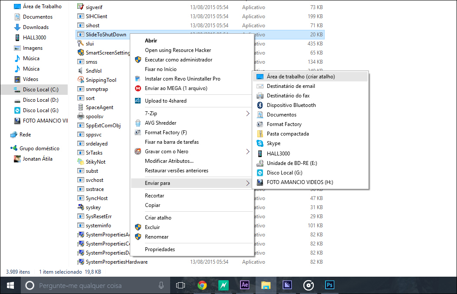457x294 pixels.
Task: Click the Task View taskbar icon
Action: click(181, 285)
